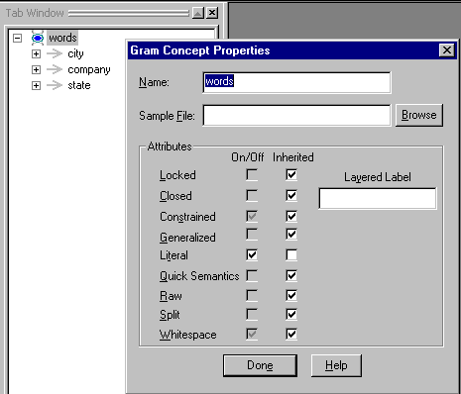Viewport: 461px width, 394px height.
Task: Close the Gram Concept Properties dialog
Action: point(447,50)
